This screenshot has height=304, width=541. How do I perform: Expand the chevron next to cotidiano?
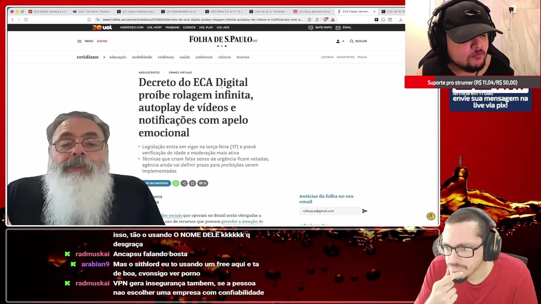tap(104, 57)
